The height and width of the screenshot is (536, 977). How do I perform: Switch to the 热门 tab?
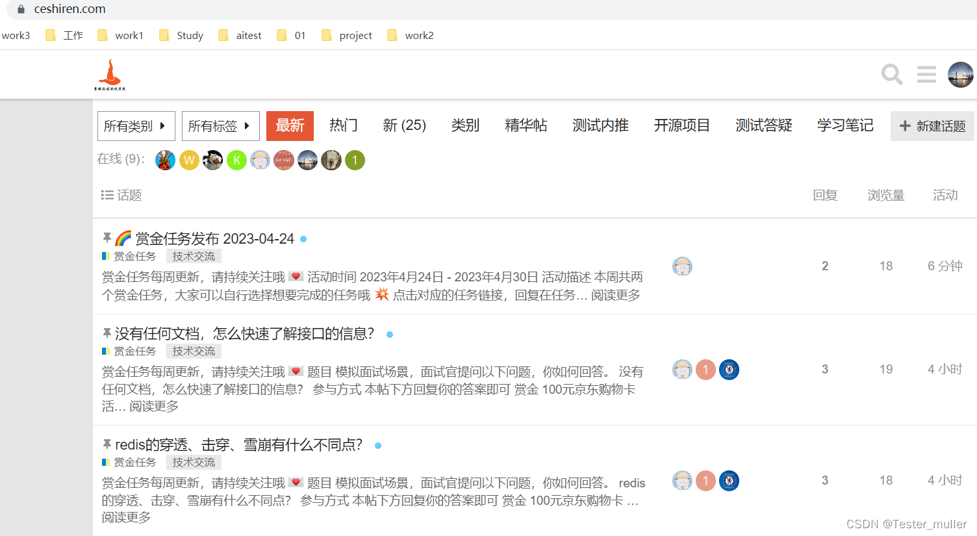343,125
